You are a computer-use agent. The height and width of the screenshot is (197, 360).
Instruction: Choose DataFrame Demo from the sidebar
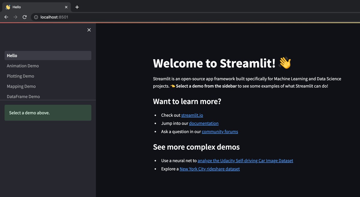(23, 96)
